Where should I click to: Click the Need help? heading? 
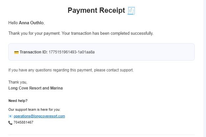pos(18,101)
